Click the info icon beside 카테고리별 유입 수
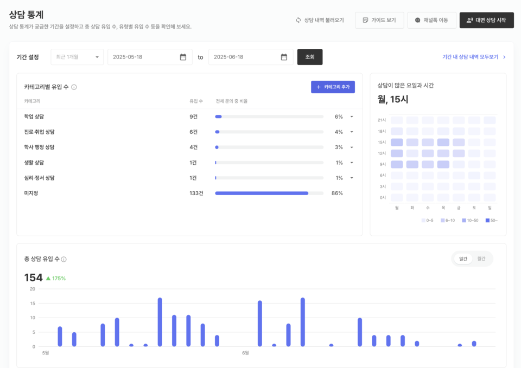 click(x=74, y=87)
